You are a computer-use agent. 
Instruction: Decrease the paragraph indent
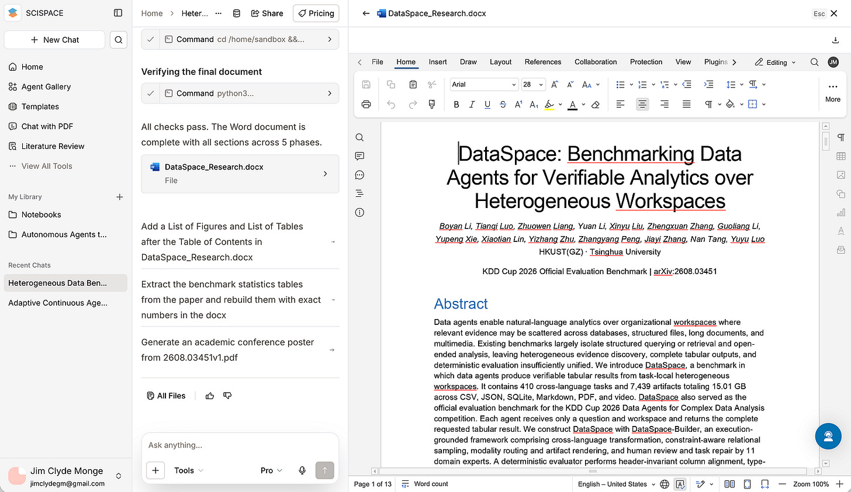tap(687, 85)
